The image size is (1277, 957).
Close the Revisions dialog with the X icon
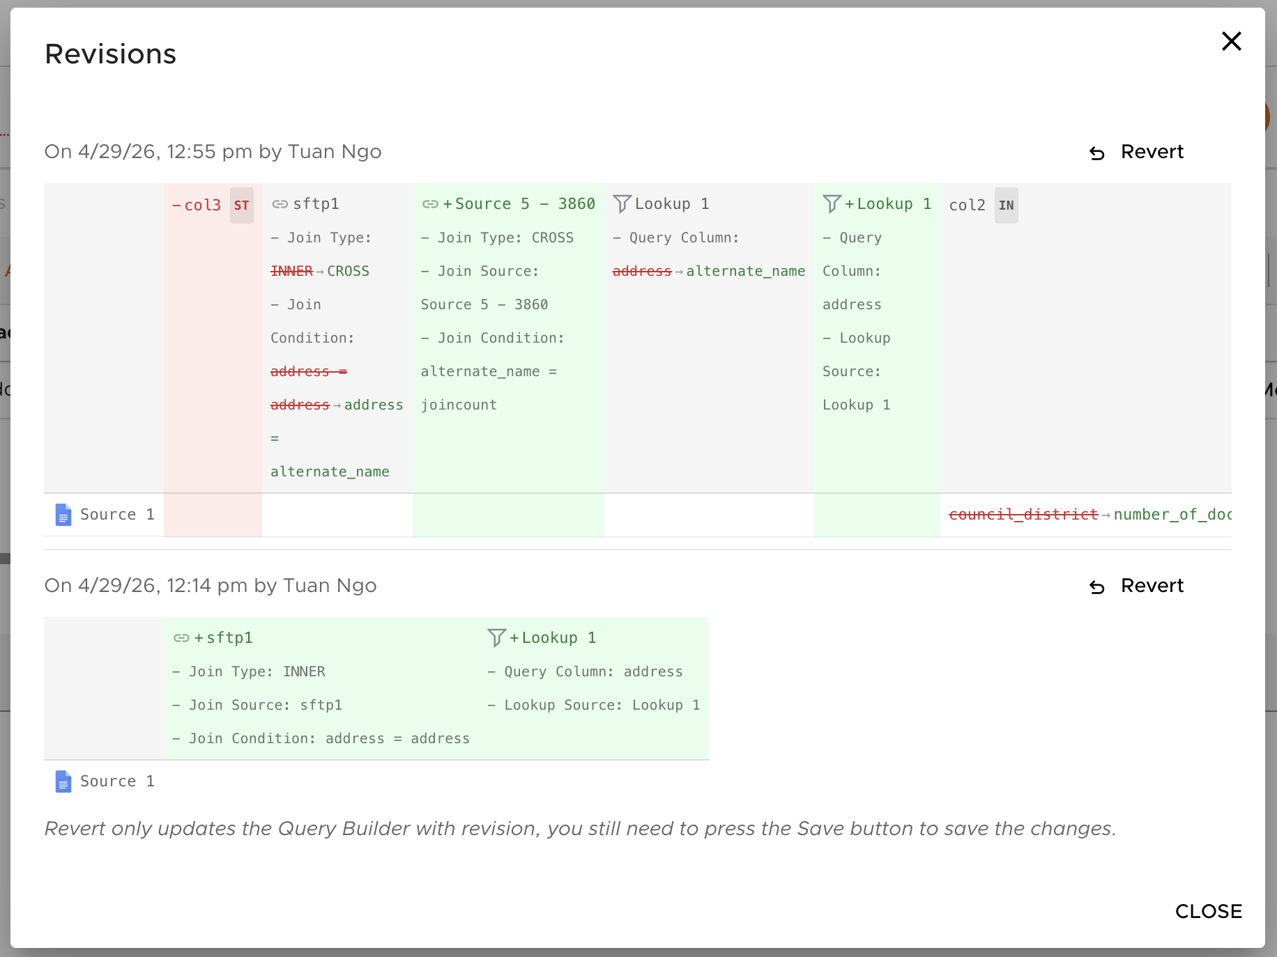(x=1232, y=41)
